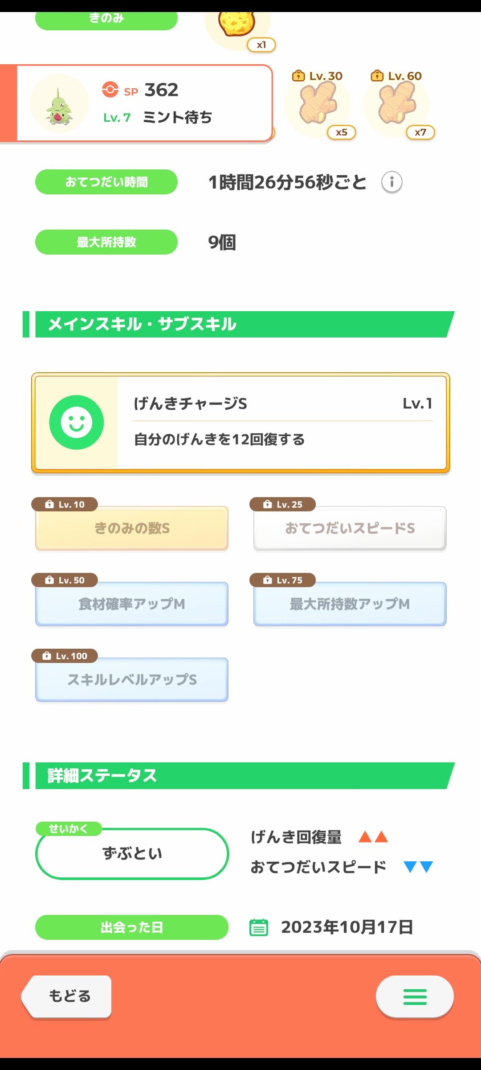
Task: Select the locked きのみの数S sub skill
Action: click(x=132, y=528)
